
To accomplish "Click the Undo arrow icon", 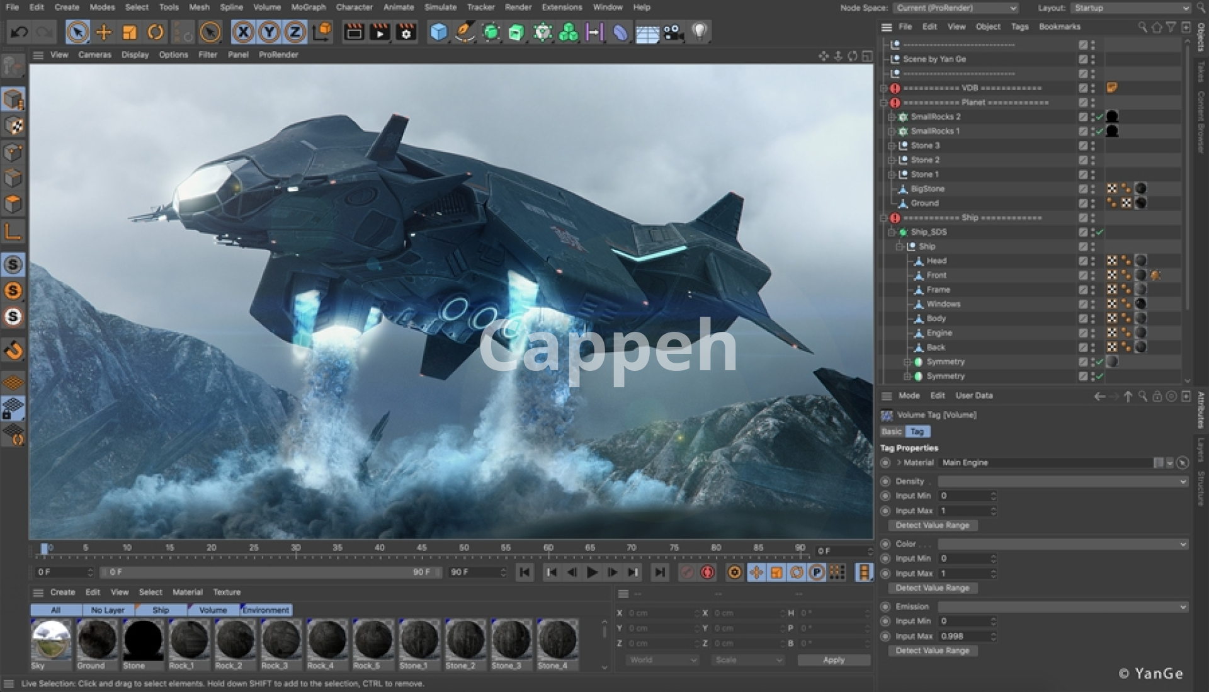I will (19, 31).
